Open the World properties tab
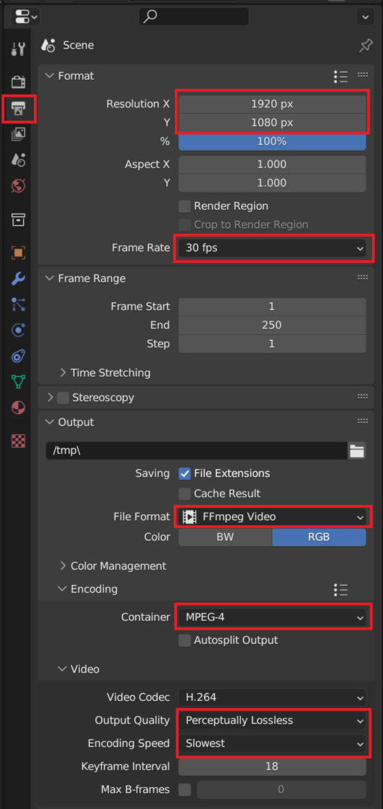This screenshot has width=383, height=809. click(x=18, y=186)
